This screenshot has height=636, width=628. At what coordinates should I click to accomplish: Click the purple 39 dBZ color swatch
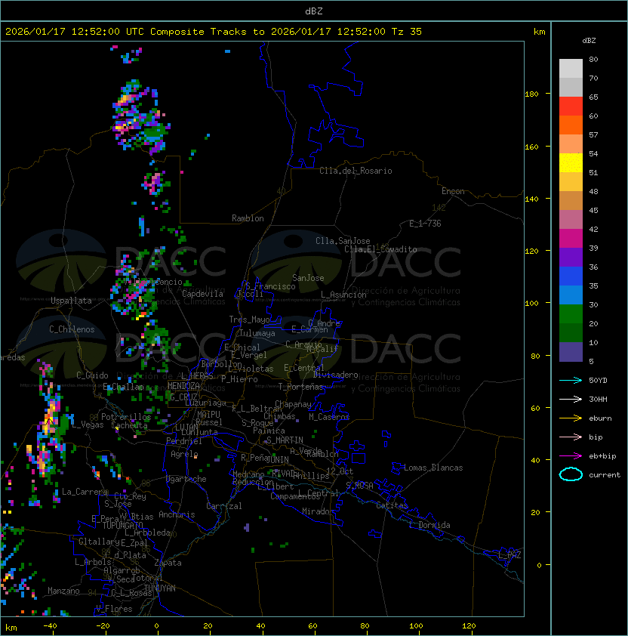[571, 257]
